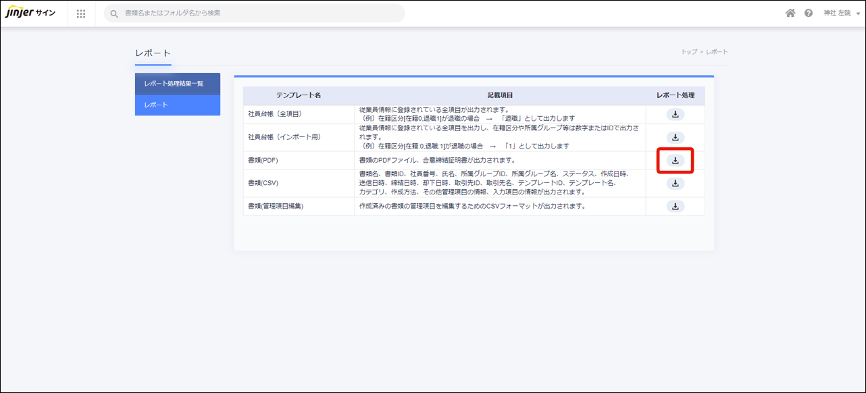Click the トップ breadcrumb link
Viewport: 866px width, 393px height.
click(x=688, y=52)
